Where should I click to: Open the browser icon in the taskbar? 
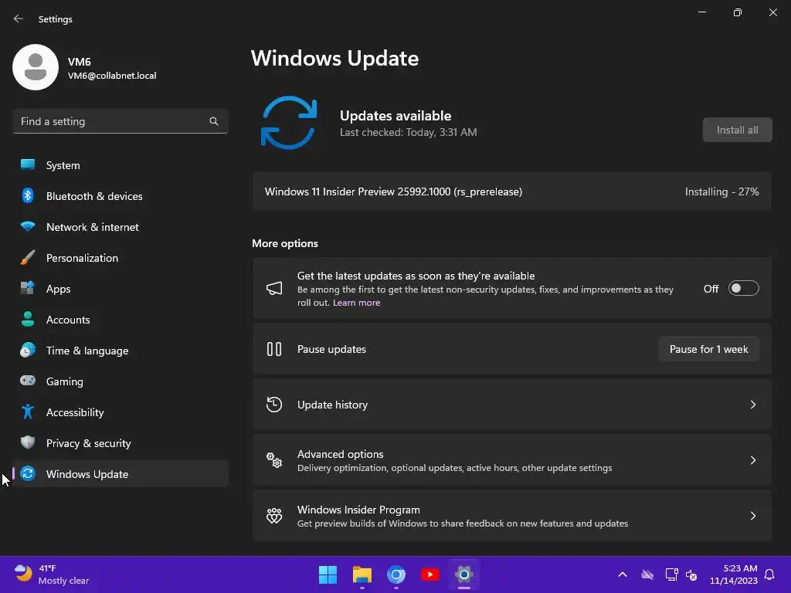pyautogui.click(x=396, y=574)
